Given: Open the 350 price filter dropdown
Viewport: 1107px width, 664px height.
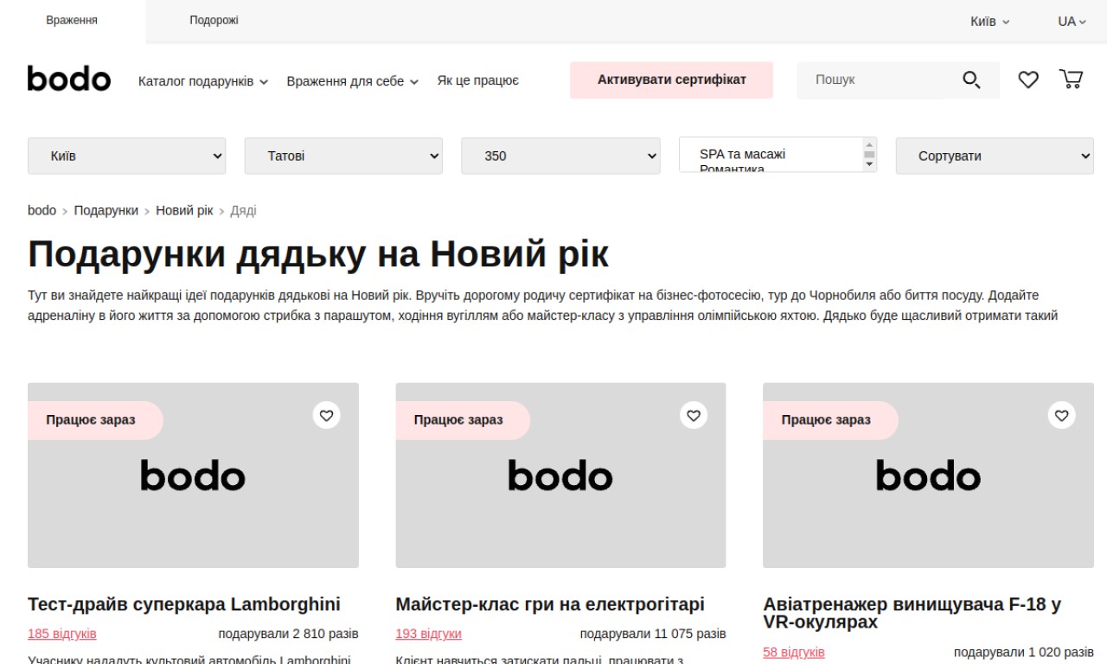Looking at the screenshot, I should (560, 156).
